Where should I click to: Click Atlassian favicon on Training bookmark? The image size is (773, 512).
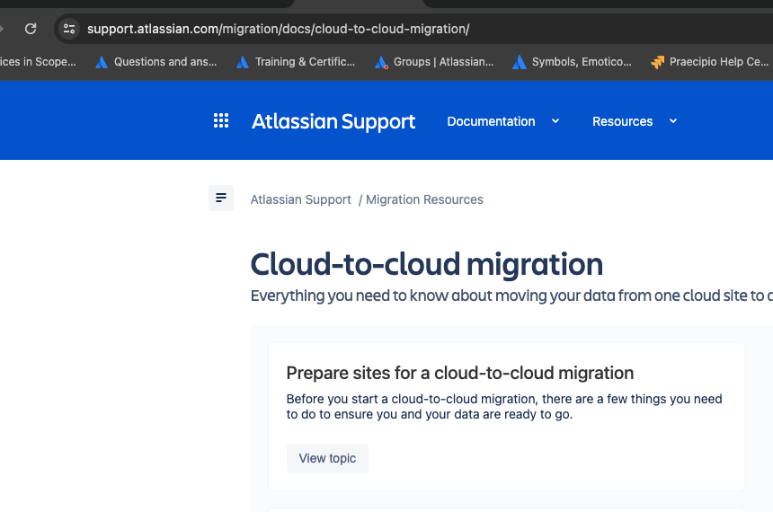243,62
